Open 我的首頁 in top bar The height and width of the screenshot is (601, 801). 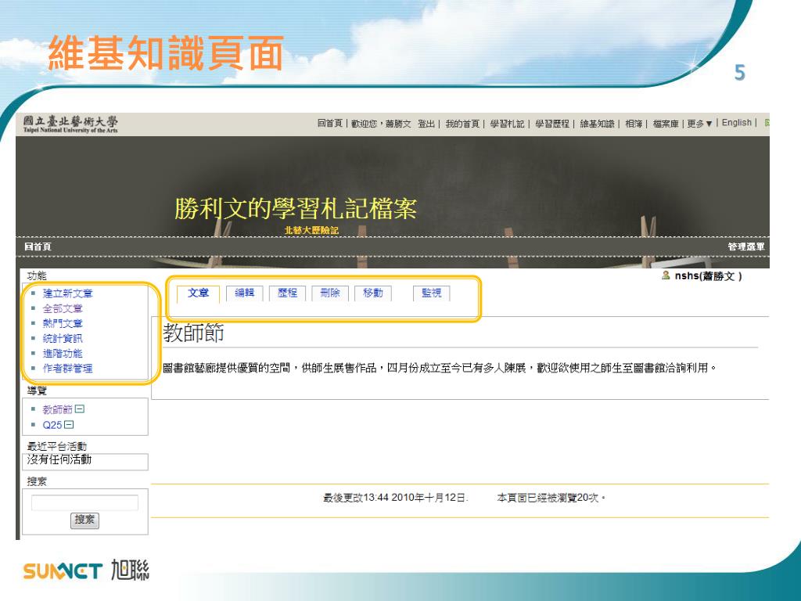(x=462, y=124)
